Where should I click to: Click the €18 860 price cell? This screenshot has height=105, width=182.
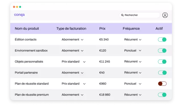105,95
